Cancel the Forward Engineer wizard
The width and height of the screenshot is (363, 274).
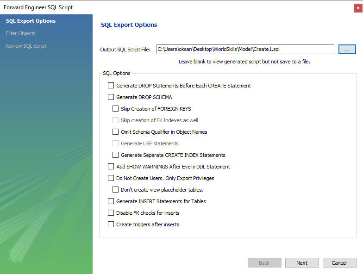pos(339,263)
